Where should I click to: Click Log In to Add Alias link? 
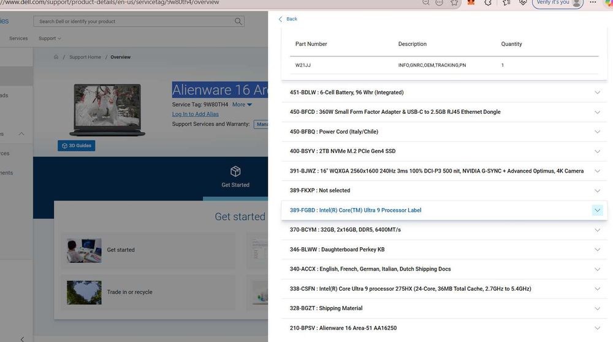coord(196,114)
